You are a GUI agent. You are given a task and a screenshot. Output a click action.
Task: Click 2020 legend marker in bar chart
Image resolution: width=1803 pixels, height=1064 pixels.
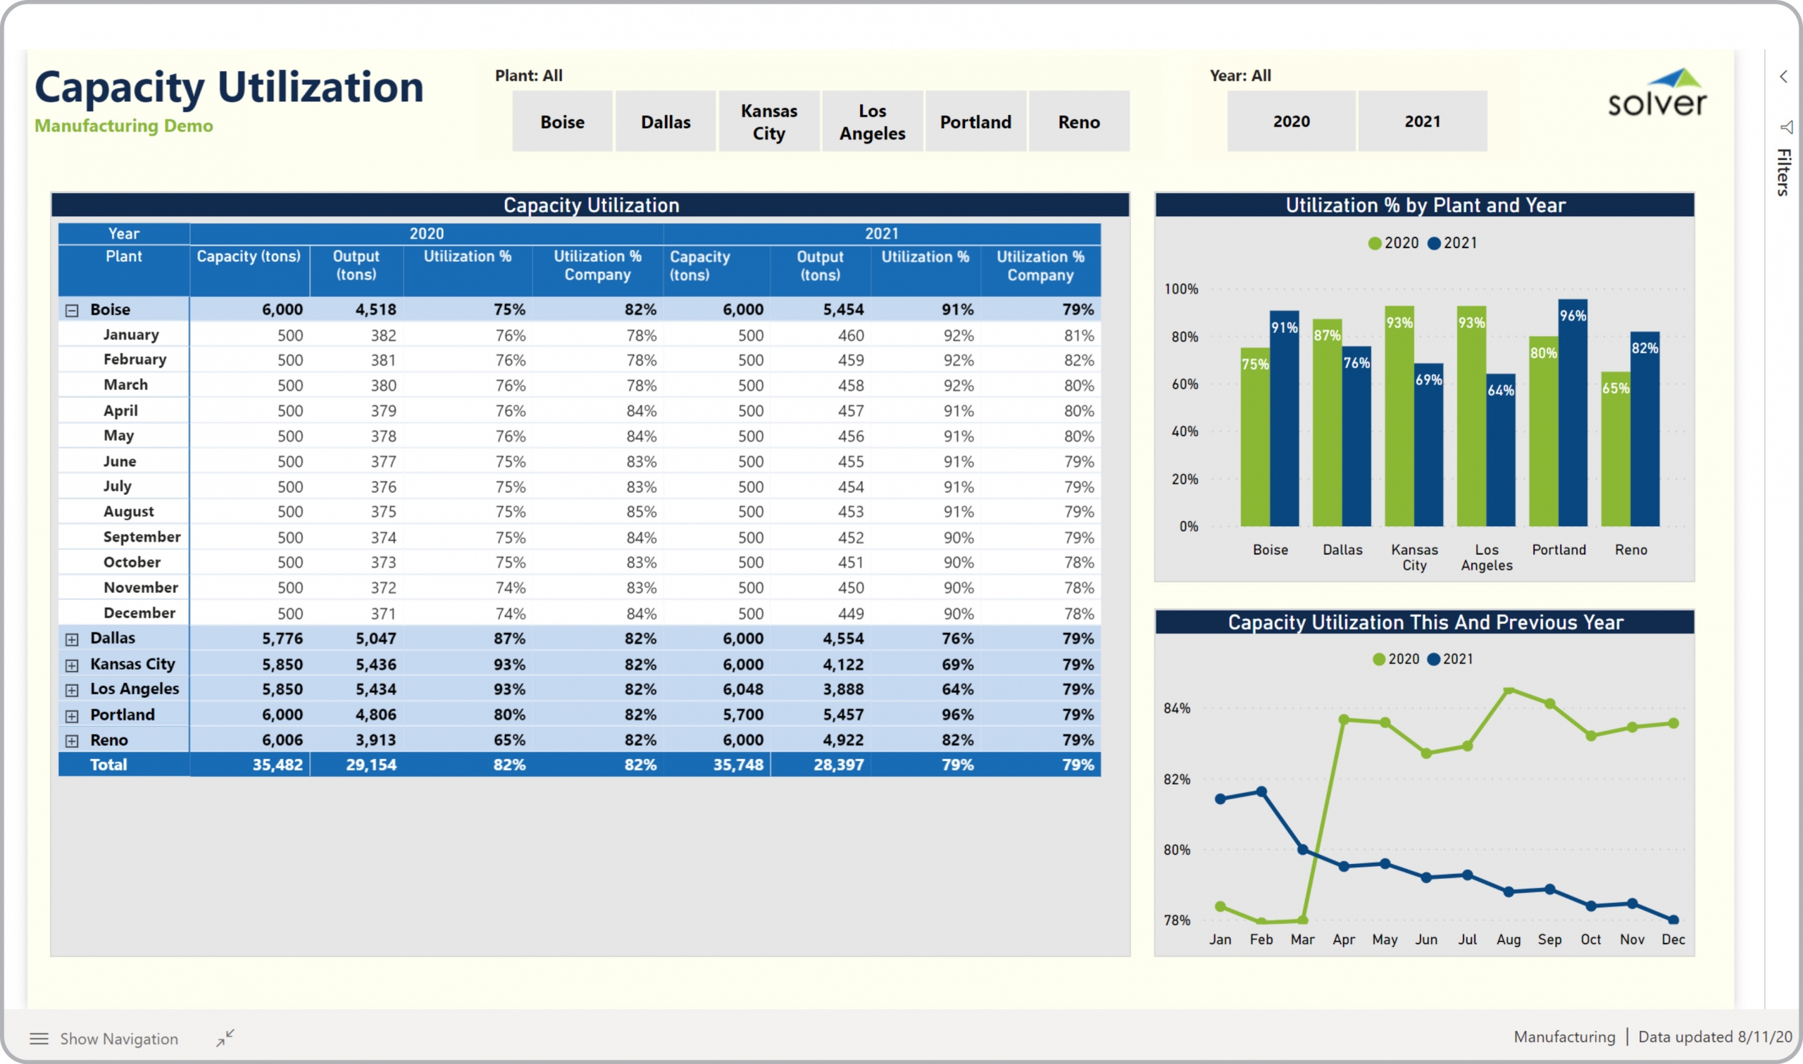click(1374, 243)
